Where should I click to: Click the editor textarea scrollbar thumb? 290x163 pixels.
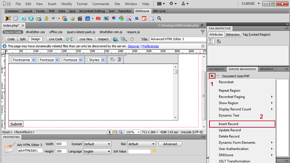coord(175,72)
